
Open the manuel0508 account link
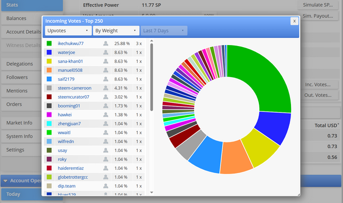[x=70, y=70]
